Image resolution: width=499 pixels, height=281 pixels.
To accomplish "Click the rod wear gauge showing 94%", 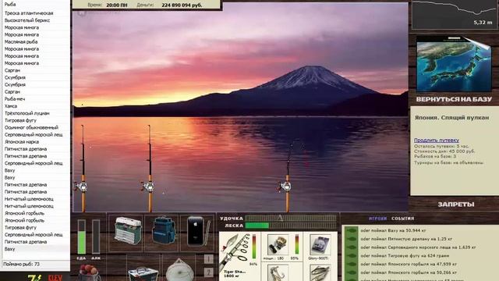I will [254, 247].
